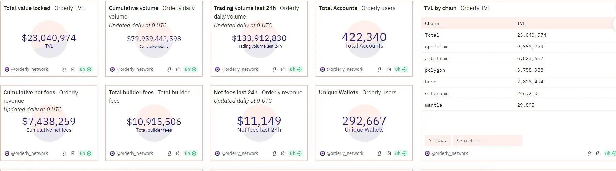Click plug icon on Cumulative volume card

169,69
